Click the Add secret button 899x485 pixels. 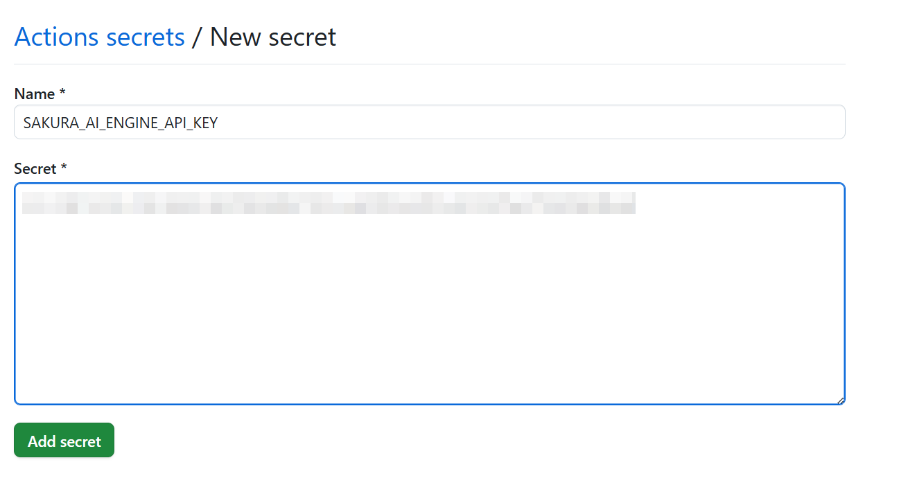[x=64, y=440]
